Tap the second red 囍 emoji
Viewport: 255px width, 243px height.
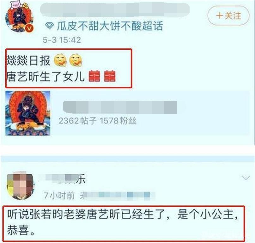pos(110,76)
